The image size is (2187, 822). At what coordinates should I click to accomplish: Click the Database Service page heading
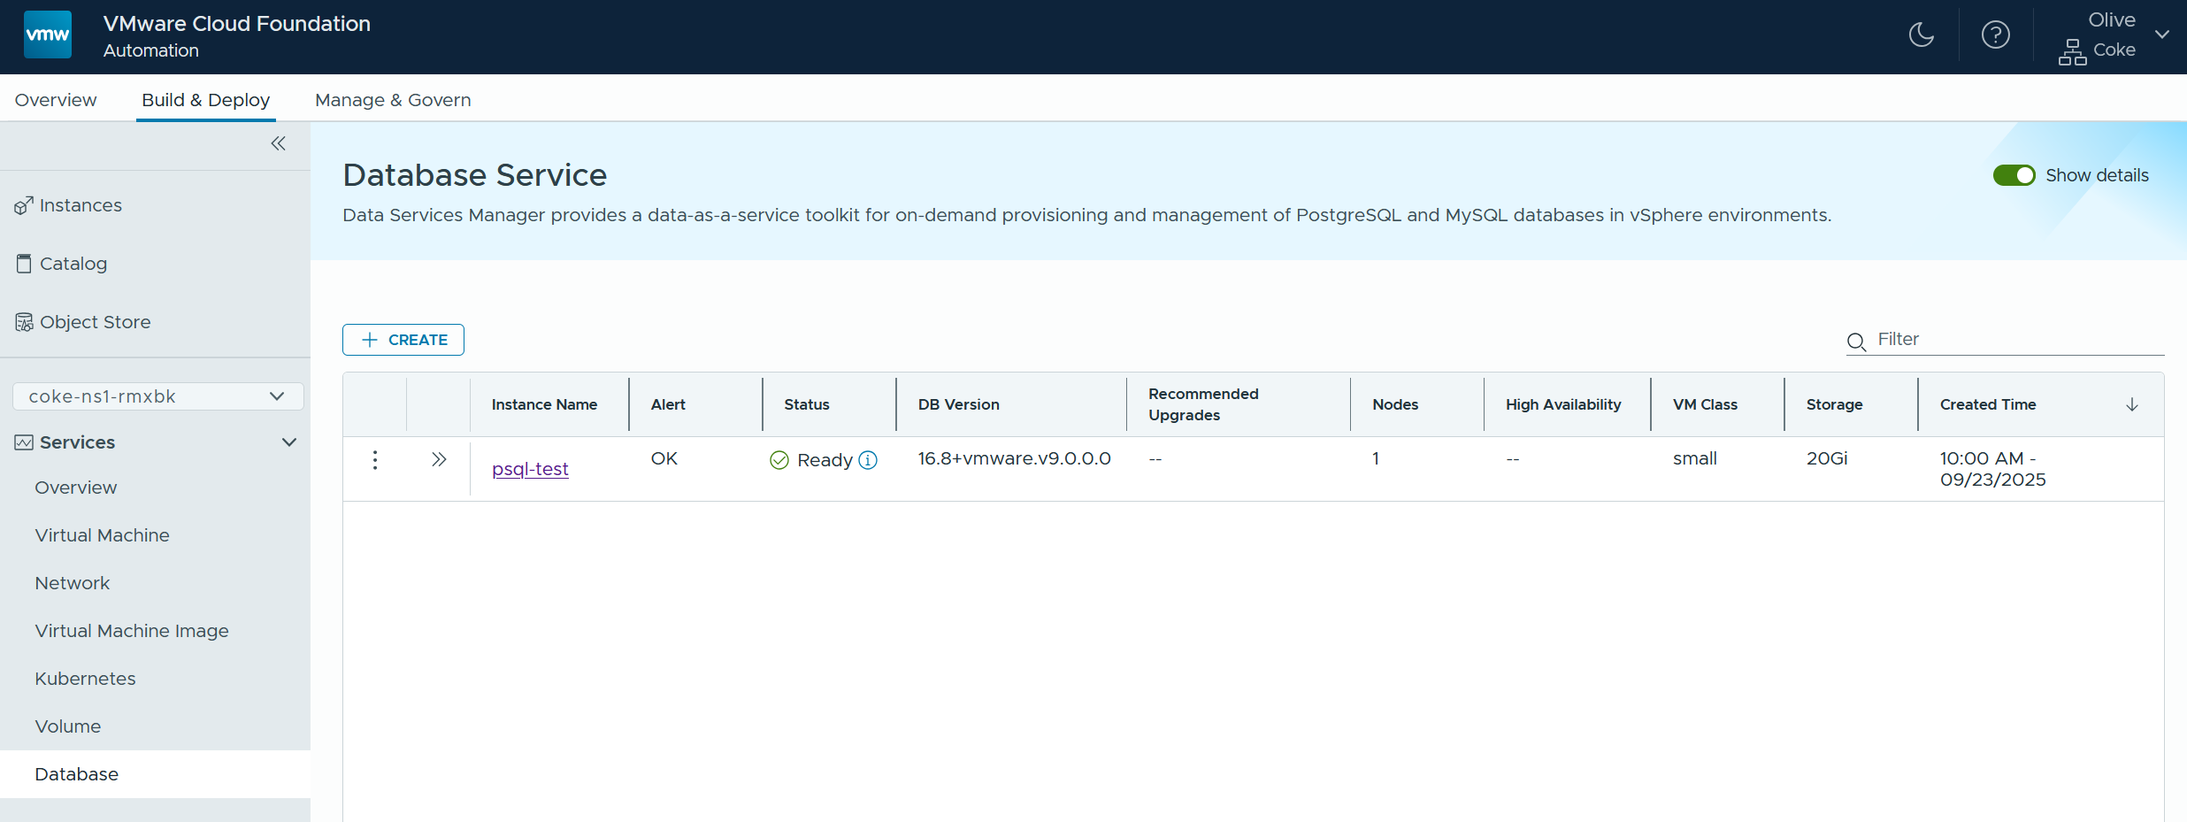[475, 175]
